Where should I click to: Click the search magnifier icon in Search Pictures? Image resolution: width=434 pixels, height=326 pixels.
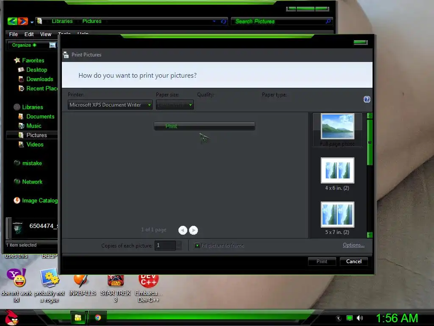328,21
